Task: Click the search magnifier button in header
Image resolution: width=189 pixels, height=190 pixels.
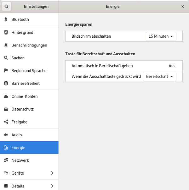Action: (x=6, y=6)
